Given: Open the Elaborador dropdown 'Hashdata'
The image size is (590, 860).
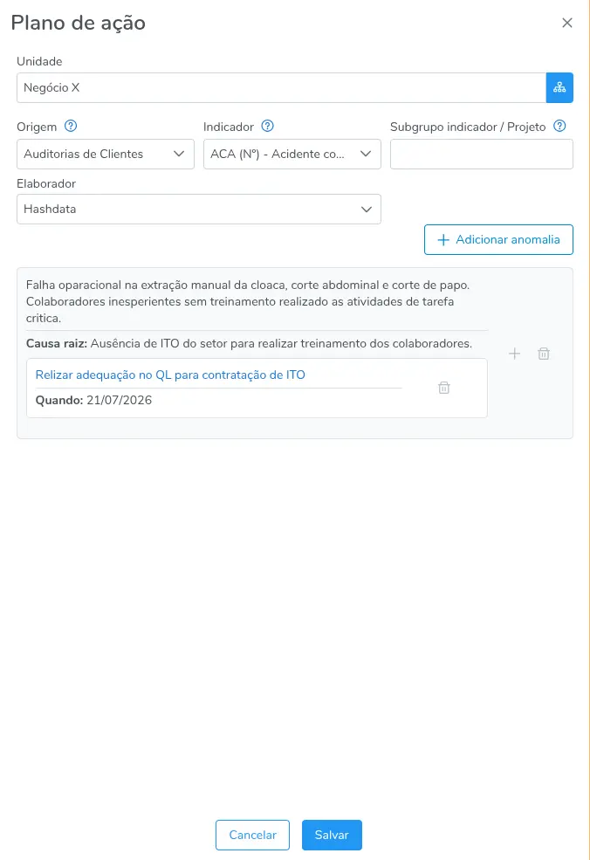Looking at the screenshot, I should (x=198, y=209).
